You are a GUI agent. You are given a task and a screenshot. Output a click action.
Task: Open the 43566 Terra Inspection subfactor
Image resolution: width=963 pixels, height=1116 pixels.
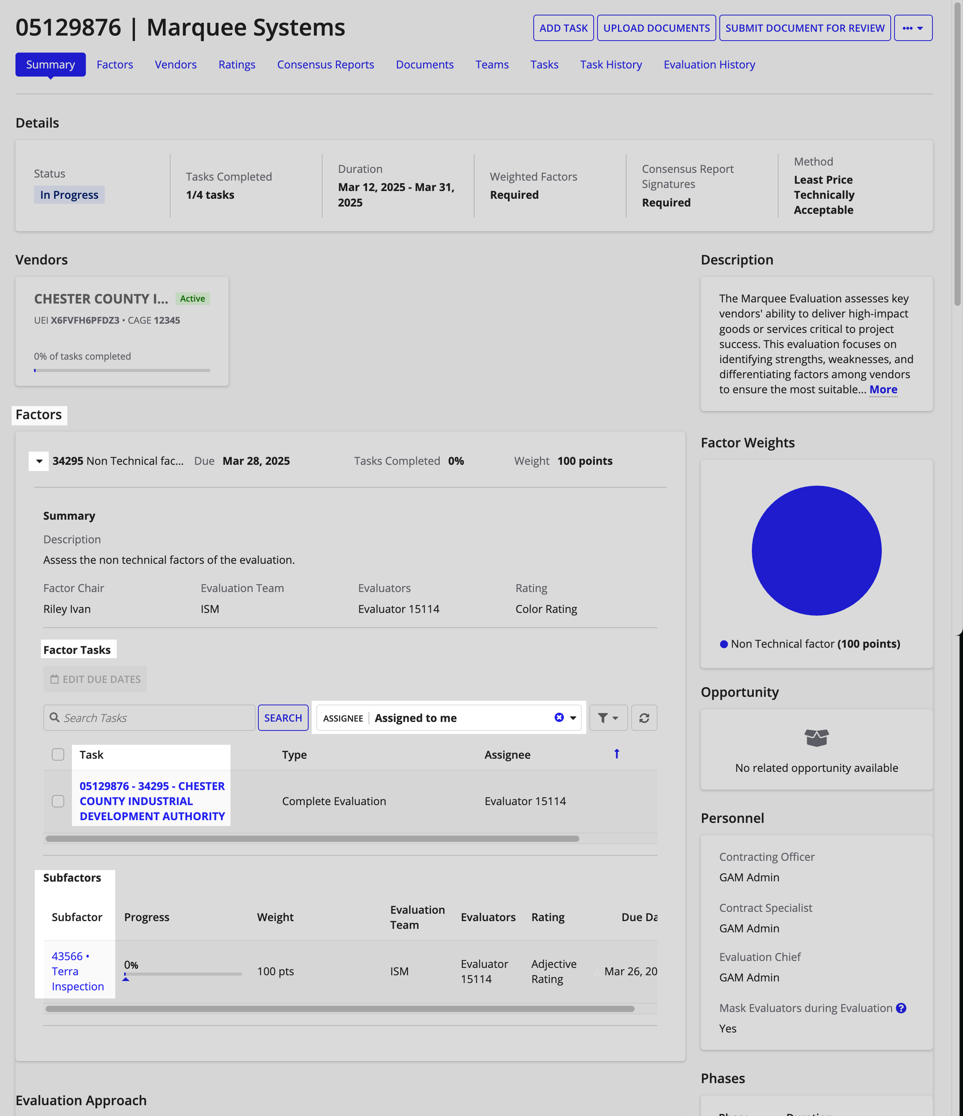pos(78,971)
